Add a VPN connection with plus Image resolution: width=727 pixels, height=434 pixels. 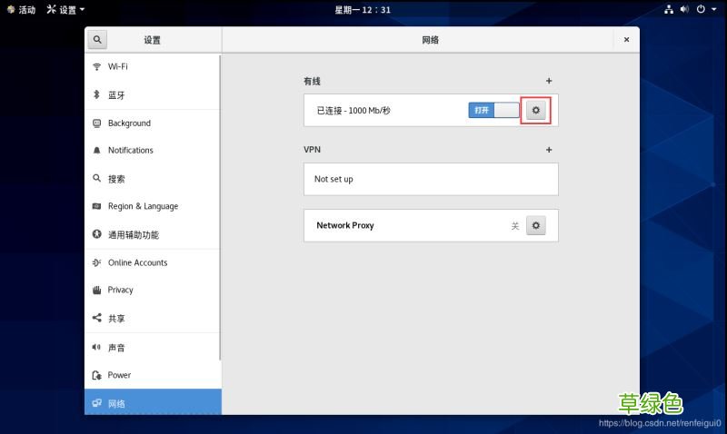point(549,150)
